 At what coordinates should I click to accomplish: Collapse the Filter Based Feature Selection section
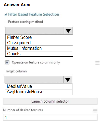[x=6, y=14]
